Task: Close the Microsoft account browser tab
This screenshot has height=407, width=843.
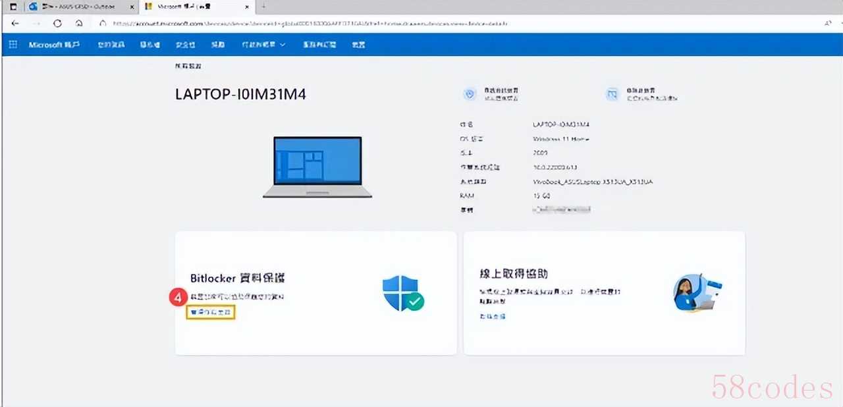Action: [248, 7]
